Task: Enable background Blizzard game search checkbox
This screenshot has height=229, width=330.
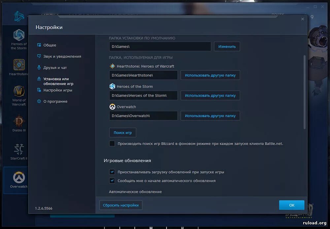Action: pyautogui.click(x=112, y=143)
